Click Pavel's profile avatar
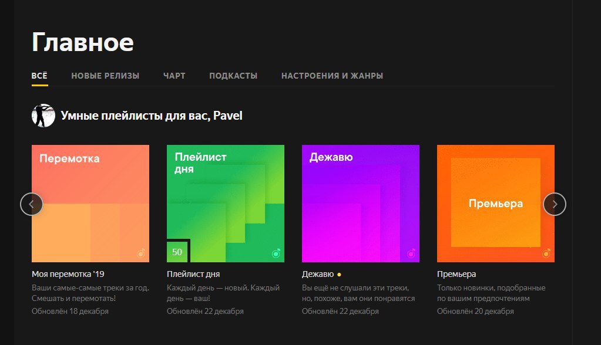The image size is (601, 345). click(43, 116)
